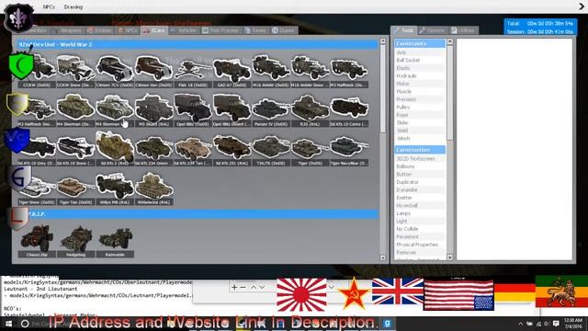The height and width of the screenshot is (331, 588).
Task: Spawn the Tiger NavyBlue tank
Action: (348, 149)
